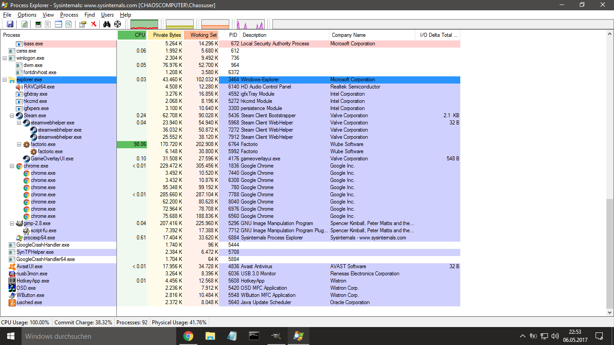Sort by the PID column header
Viewport: 614px width, 345px height.
(229, 35)
